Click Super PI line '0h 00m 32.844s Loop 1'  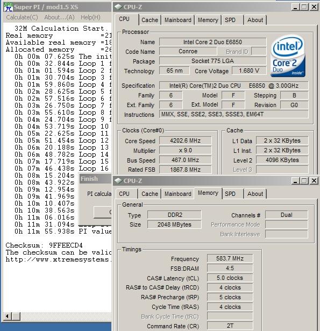tap(63, 64)
